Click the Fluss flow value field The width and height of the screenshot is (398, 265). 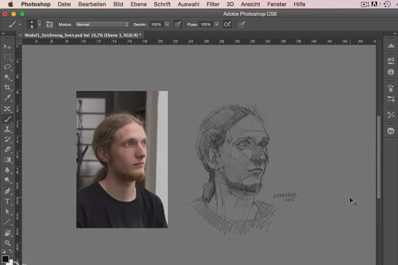coord(206,24)
